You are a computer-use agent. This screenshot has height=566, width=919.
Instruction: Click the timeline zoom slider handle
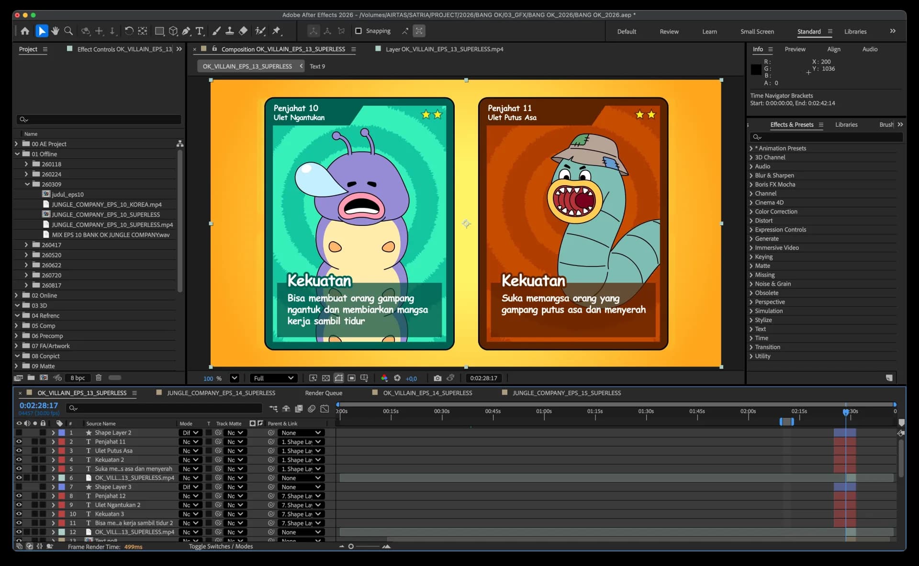pyautogui.click(x=351, y=546)
